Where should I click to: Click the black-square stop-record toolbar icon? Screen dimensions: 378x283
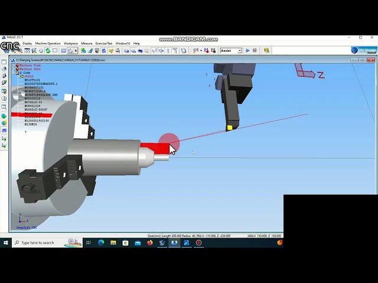[213, 51]
